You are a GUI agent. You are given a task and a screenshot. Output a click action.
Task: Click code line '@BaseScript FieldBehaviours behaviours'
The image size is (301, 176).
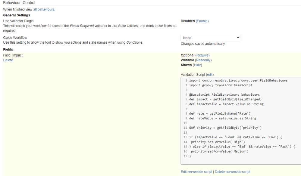tap(224, 94)
